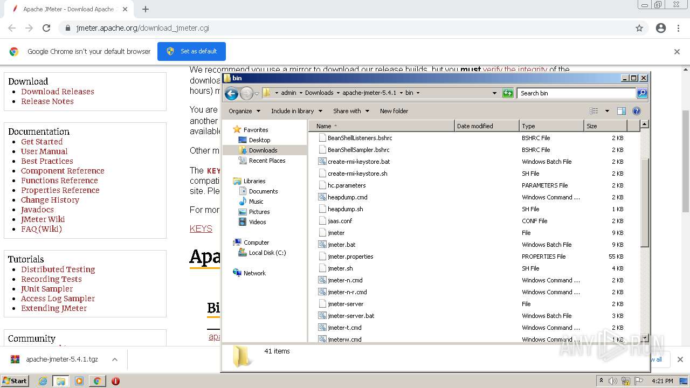Click the Change your view icon
The image size is (690, 388).
tap(594, 111)
